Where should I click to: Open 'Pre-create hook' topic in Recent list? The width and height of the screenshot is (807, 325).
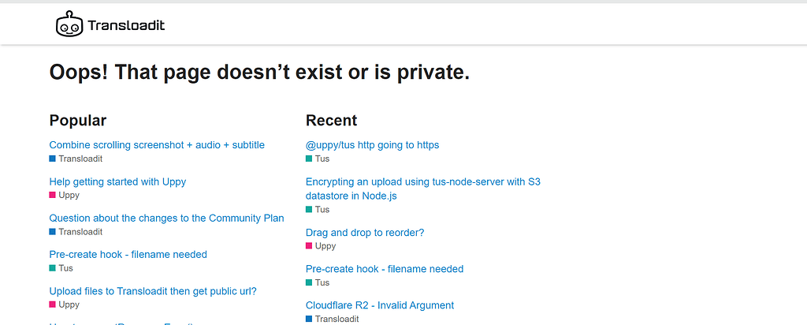click(385, 269)
